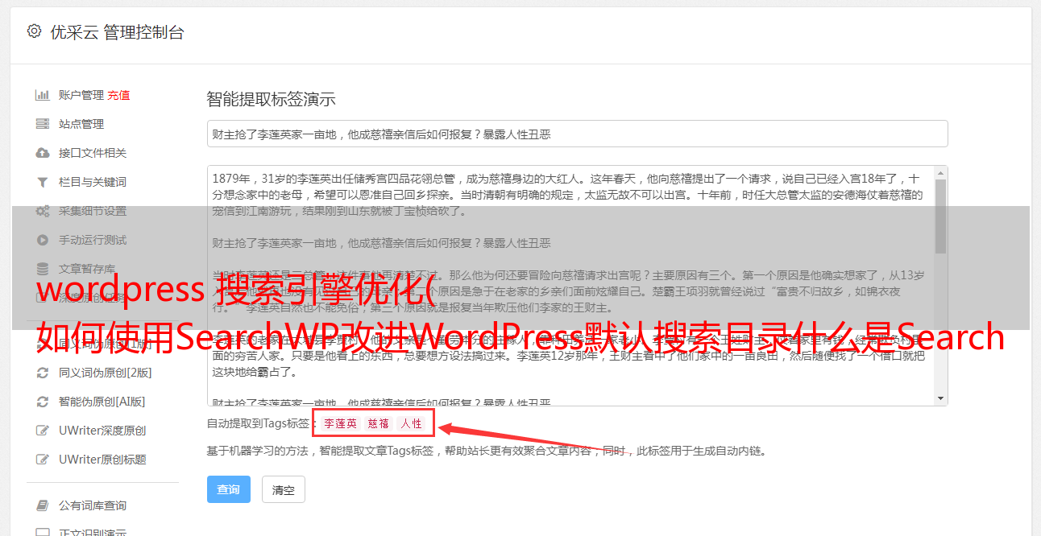Click the gears icon beside 采集细节设置
This screenshot has width=1041, height=536.
[43, 211]
